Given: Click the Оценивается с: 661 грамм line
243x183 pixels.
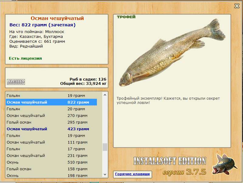Looking at the screenshot, I should [37, 42].
